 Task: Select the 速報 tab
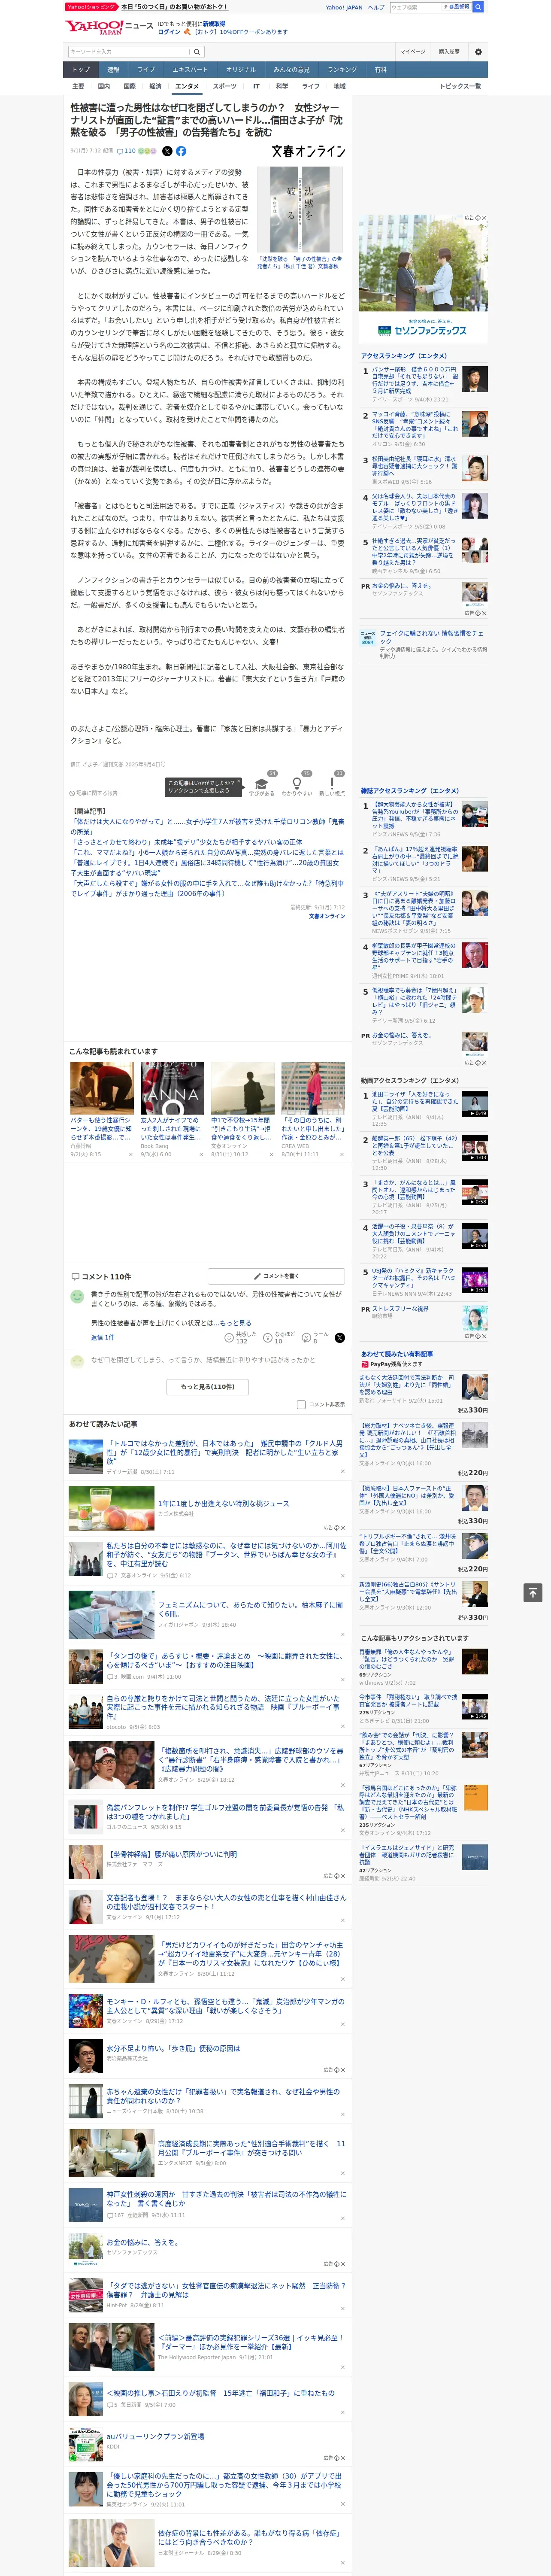113,70
